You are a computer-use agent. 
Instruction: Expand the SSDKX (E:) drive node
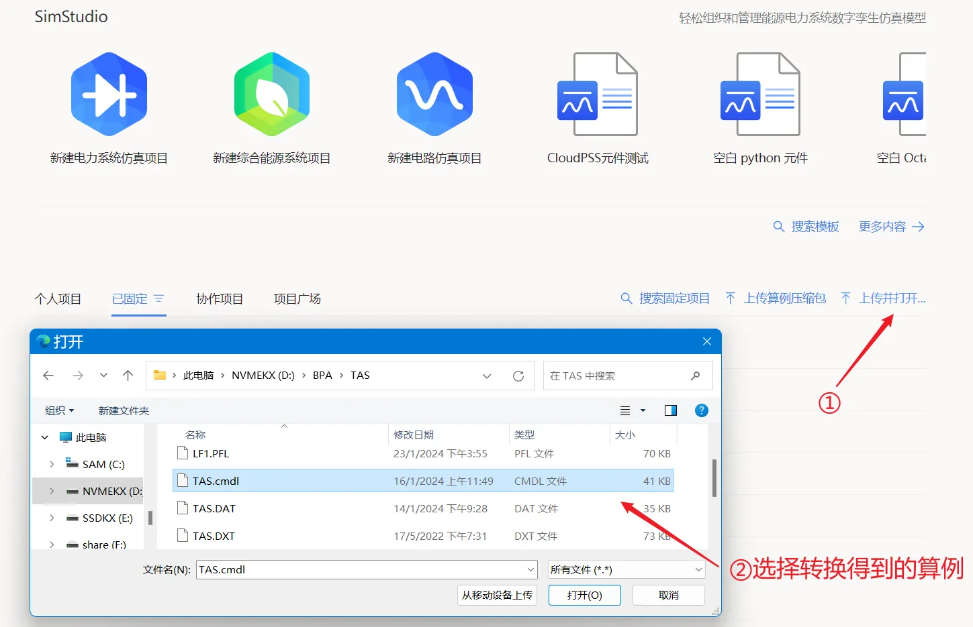pyautogui.click(x=52, y=518)
